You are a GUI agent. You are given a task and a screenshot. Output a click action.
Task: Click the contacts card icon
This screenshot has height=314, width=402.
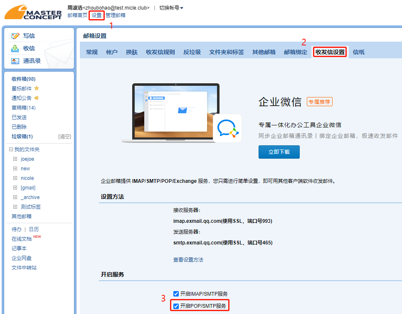(15, 61)
